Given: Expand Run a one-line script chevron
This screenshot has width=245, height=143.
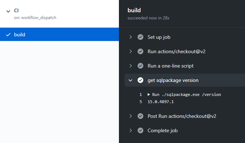Looking at the screenshot, I should (x=130, y=66).
